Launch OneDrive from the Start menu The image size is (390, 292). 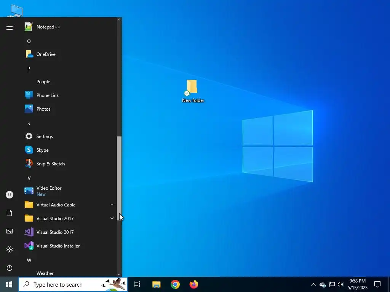click(70, 54)
